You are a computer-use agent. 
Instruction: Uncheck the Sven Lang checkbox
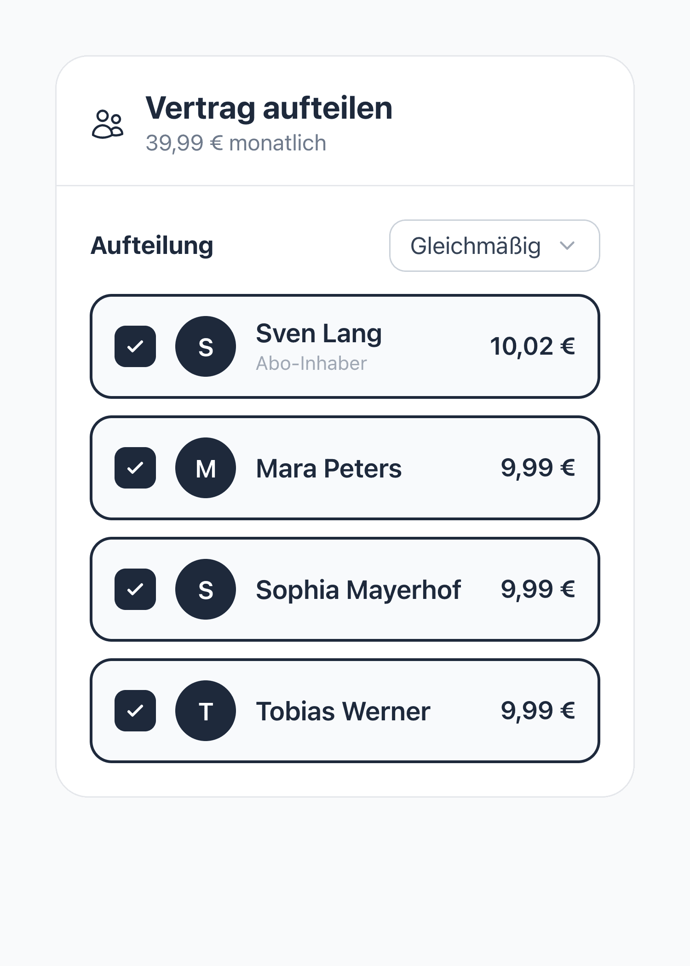[135, 346]
